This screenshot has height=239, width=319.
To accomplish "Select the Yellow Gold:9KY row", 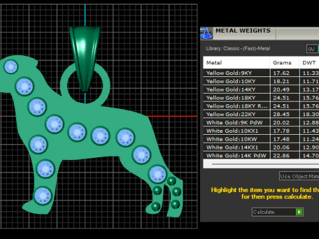I will pyautogui.click(x=261, y=73).
